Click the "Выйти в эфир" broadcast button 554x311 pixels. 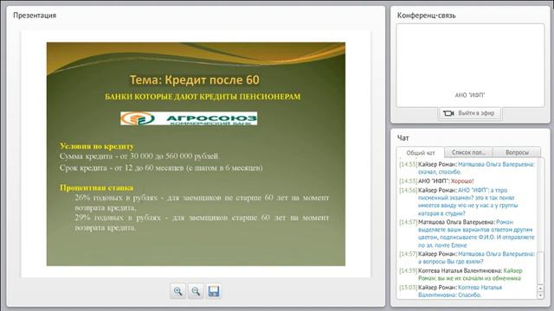pos(469,113)
